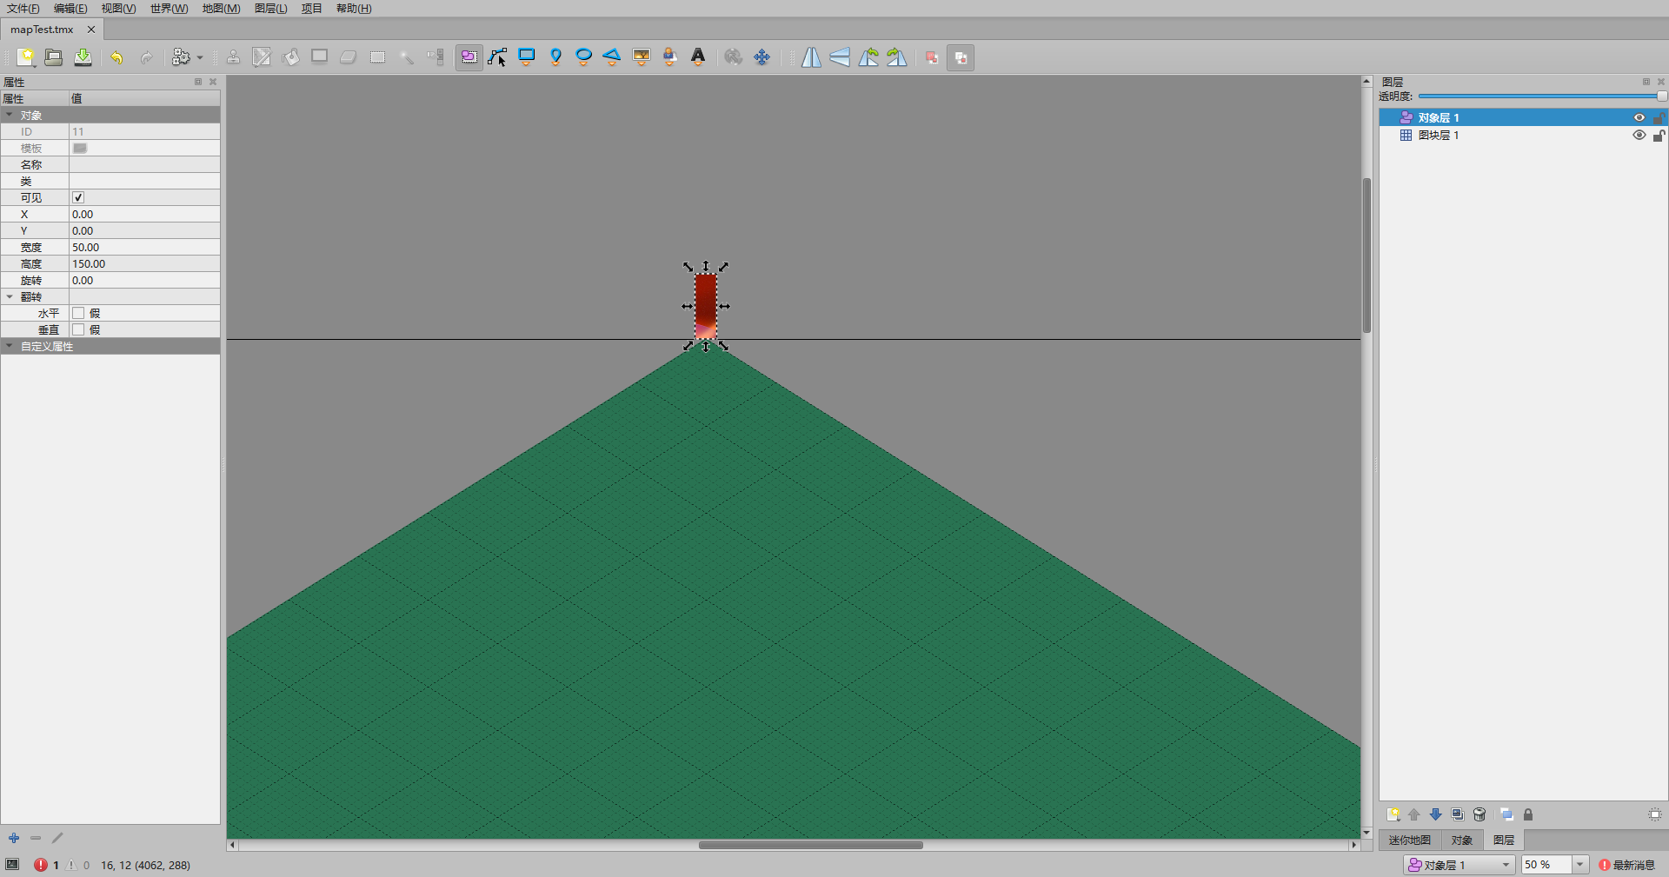Select the Insert Polygon object tool
Screen dimensions: 1669x877
coord(612,57)
